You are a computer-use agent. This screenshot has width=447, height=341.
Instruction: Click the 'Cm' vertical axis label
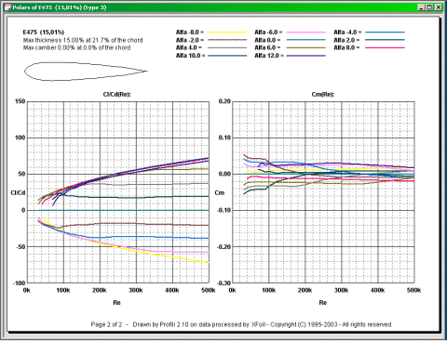tap(220, 192)
